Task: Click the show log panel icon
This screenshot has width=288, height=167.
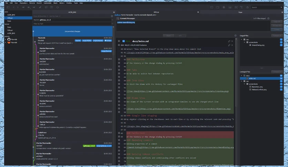Action: coord(230,7)
